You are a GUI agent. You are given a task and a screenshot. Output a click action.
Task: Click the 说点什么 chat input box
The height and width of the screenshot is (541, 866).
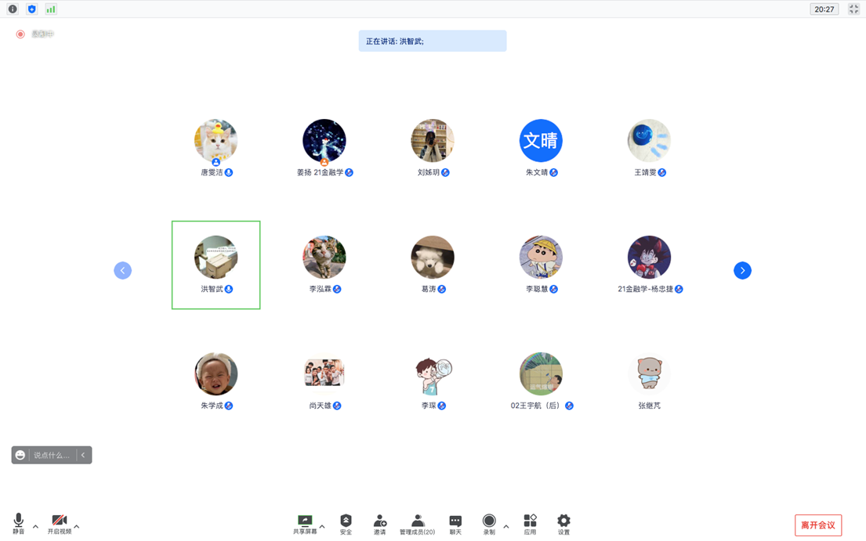point(52,455)
